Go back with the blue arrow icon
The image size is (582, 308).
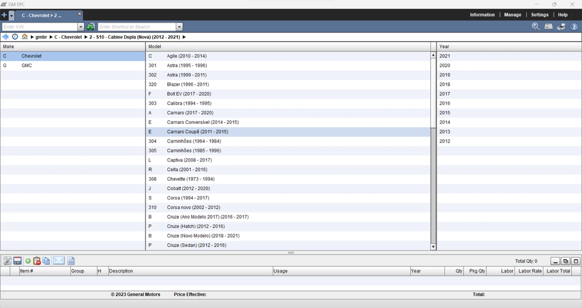6,37
